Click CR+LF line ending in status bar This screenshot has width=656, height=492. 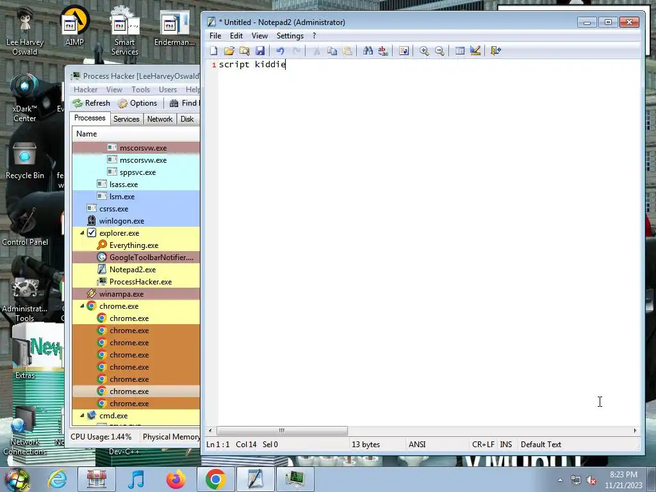click(483, 445)
